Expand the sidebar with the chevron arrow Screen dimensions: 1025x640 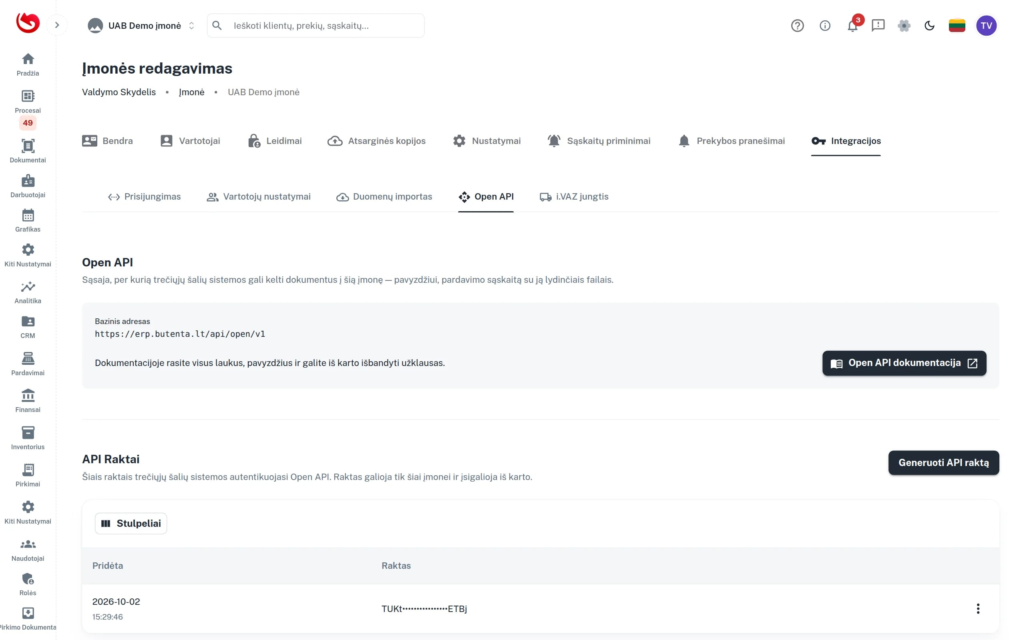coord(57,25)
